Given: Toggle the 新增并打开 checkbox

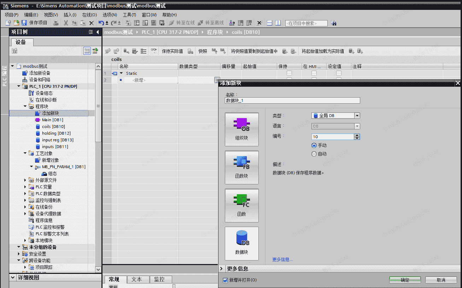Looking at the screenshot, I should (225, 280).
